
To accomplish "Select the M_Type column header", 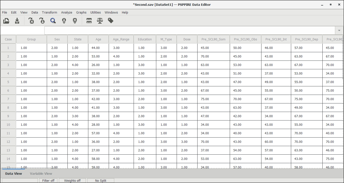I will point(166,39).
